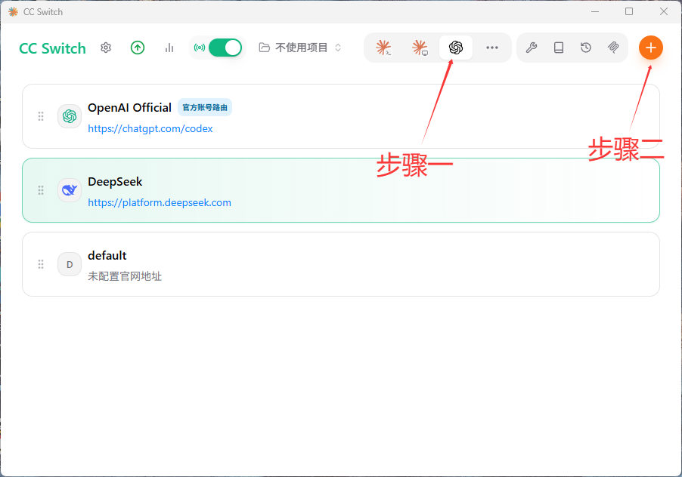Close the CC Switch window
This screenshot has width=682, height=477.
click(664, 12)
